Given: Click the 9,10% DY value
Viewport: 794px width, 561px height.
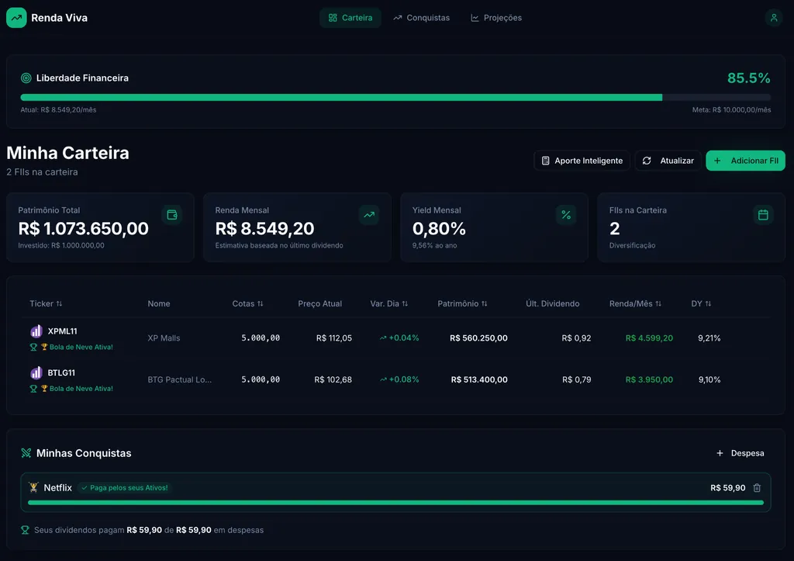Looking at the screenshot, I should 709,379.
